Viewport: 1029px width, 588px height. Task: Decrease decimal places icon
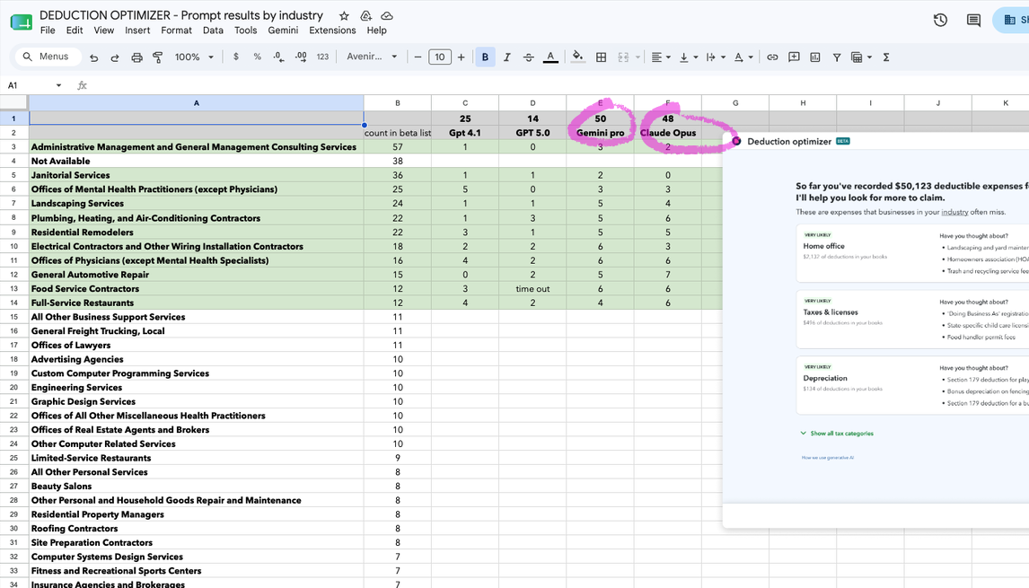click(x=278, y=57)
